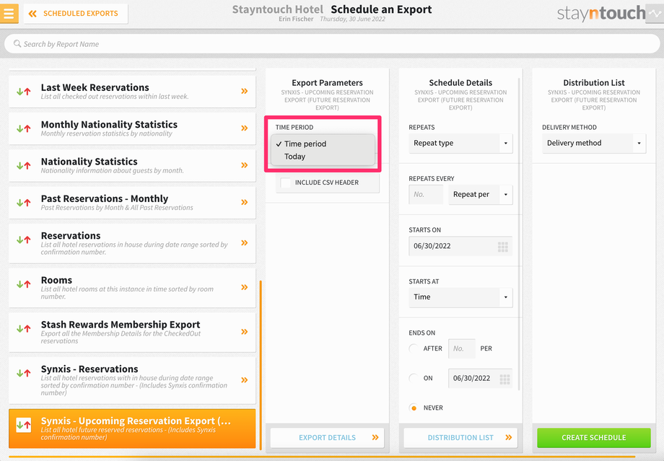The image size is (664, 461).
Task: Click the search magnifier icon
Action: pos(17,43)
